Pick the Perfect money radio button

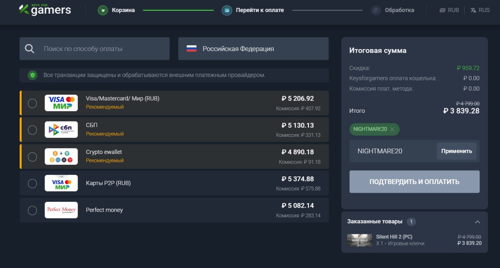click(x=32, y=211)
